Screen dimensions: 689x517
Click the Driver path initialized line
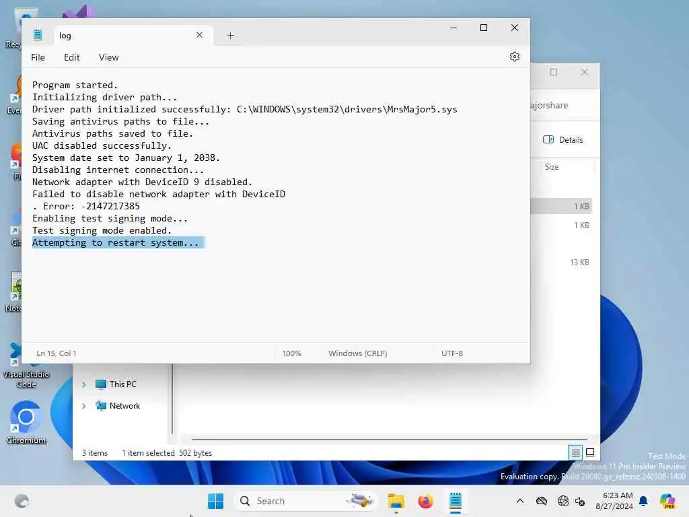244,109
